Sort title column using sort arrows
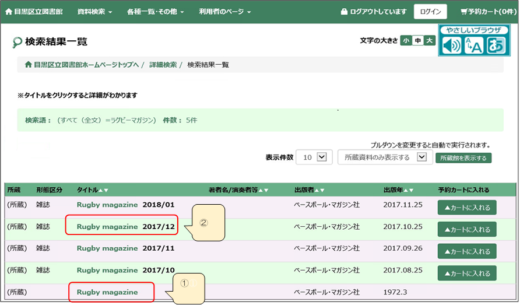 tap(103, 190)
